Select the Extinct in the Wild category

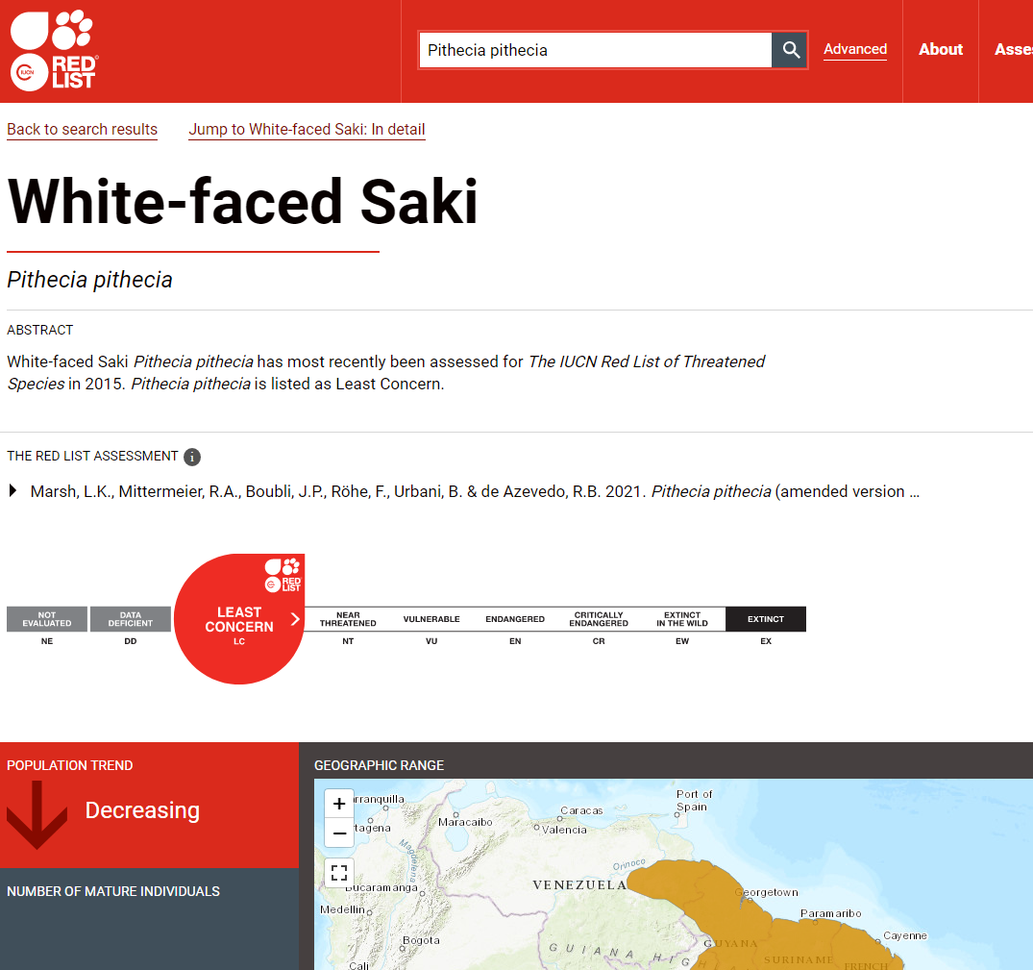click(682, 619)
